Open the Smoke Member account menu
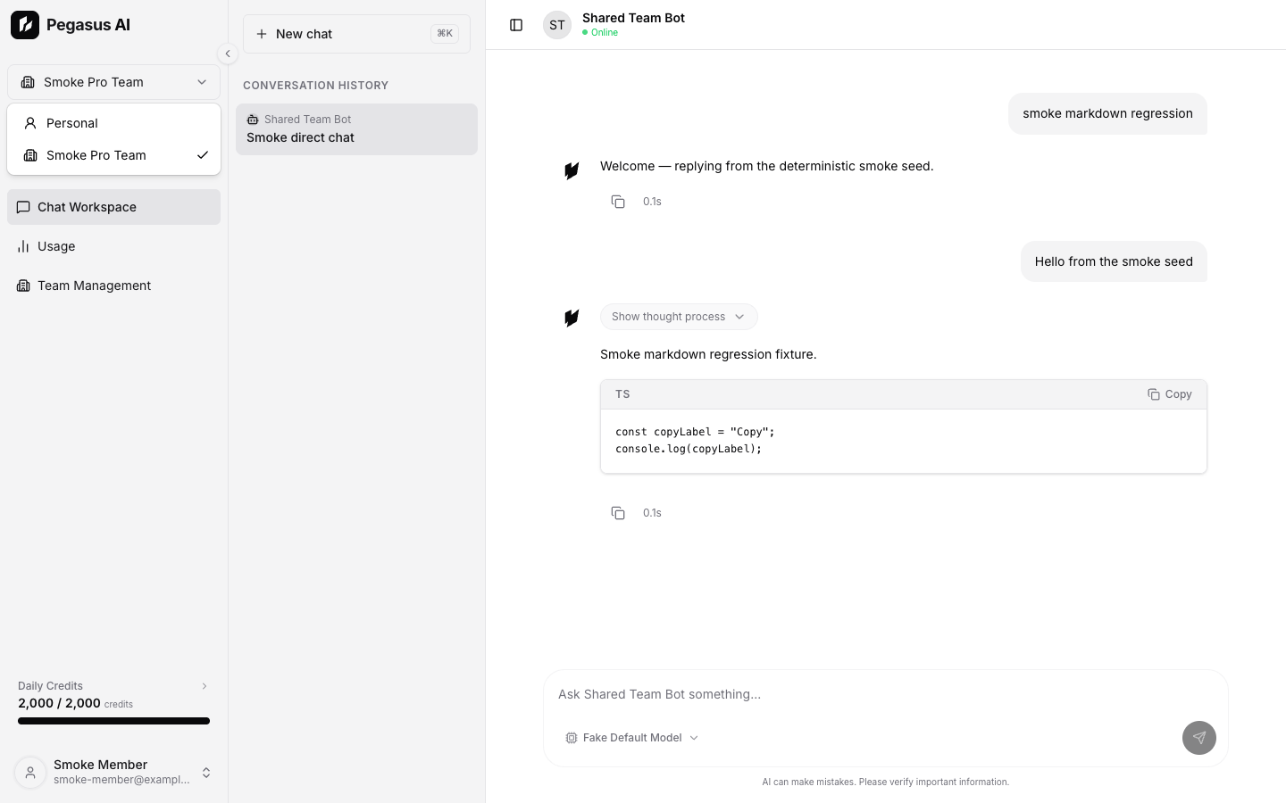The image size is (1286, 803). click(x=113, y=773)
